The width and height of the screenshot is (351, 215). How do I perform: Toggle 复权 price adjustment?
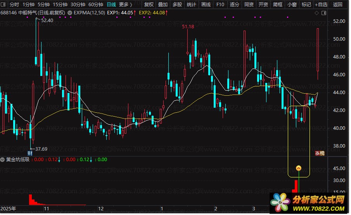coord(149,5)
